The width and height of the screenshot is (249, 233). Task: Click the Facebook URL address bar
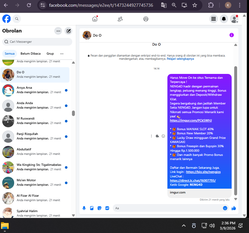click(101, 5)
